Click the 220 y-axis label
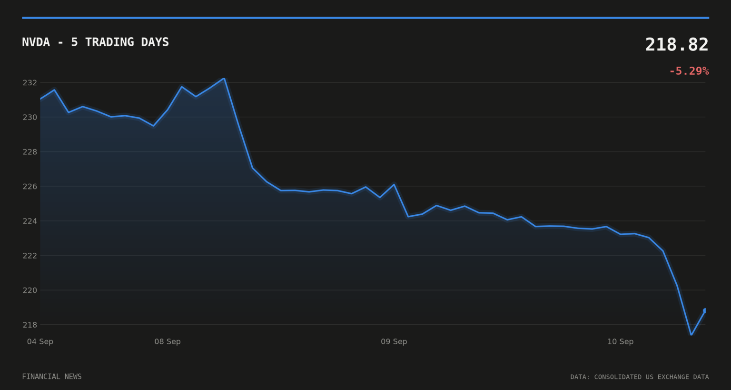 point(30,290)
